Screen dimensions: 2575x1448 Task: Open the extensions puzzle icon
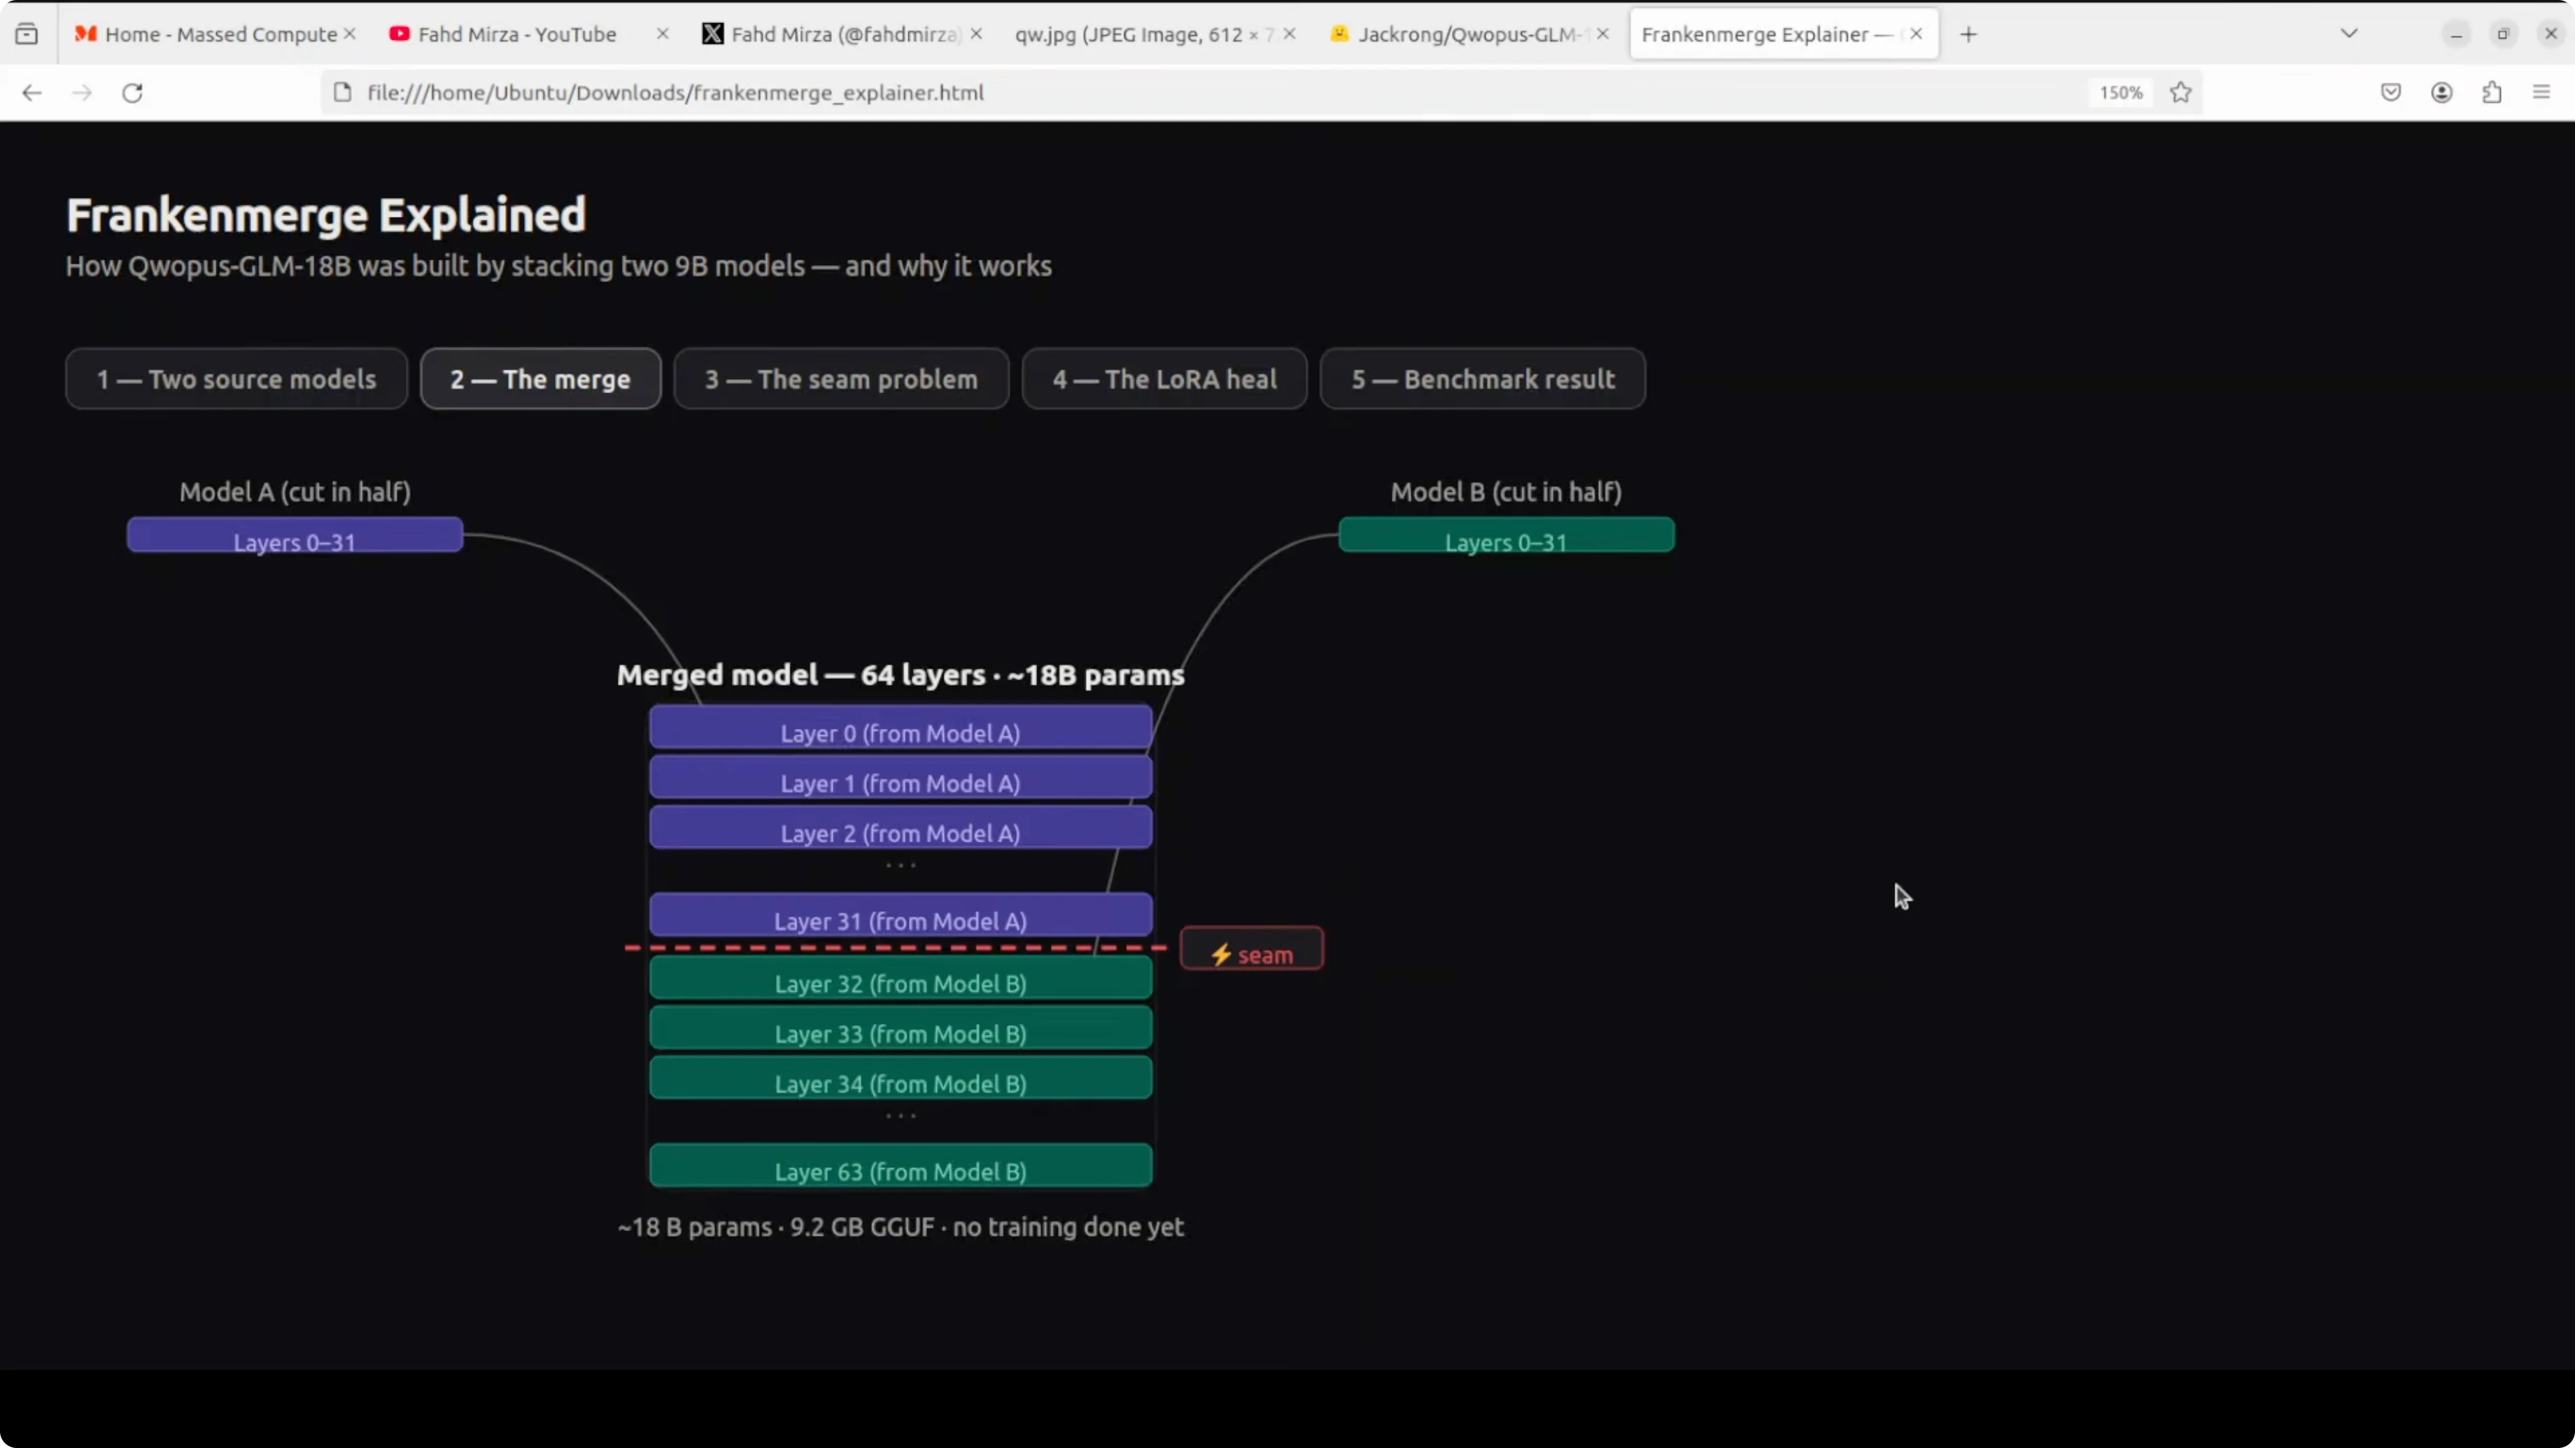(x=2491, y=93)
